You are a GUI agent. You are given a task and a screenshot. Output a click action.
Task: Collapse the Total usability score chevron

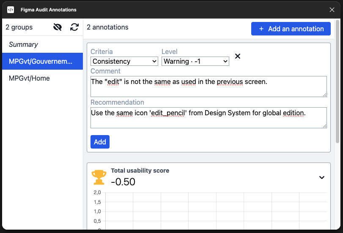tap(321, 177)
